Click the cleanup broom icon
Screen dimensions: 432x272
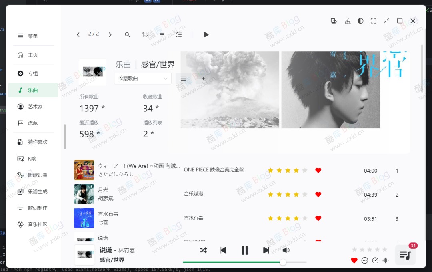point(347,21)
